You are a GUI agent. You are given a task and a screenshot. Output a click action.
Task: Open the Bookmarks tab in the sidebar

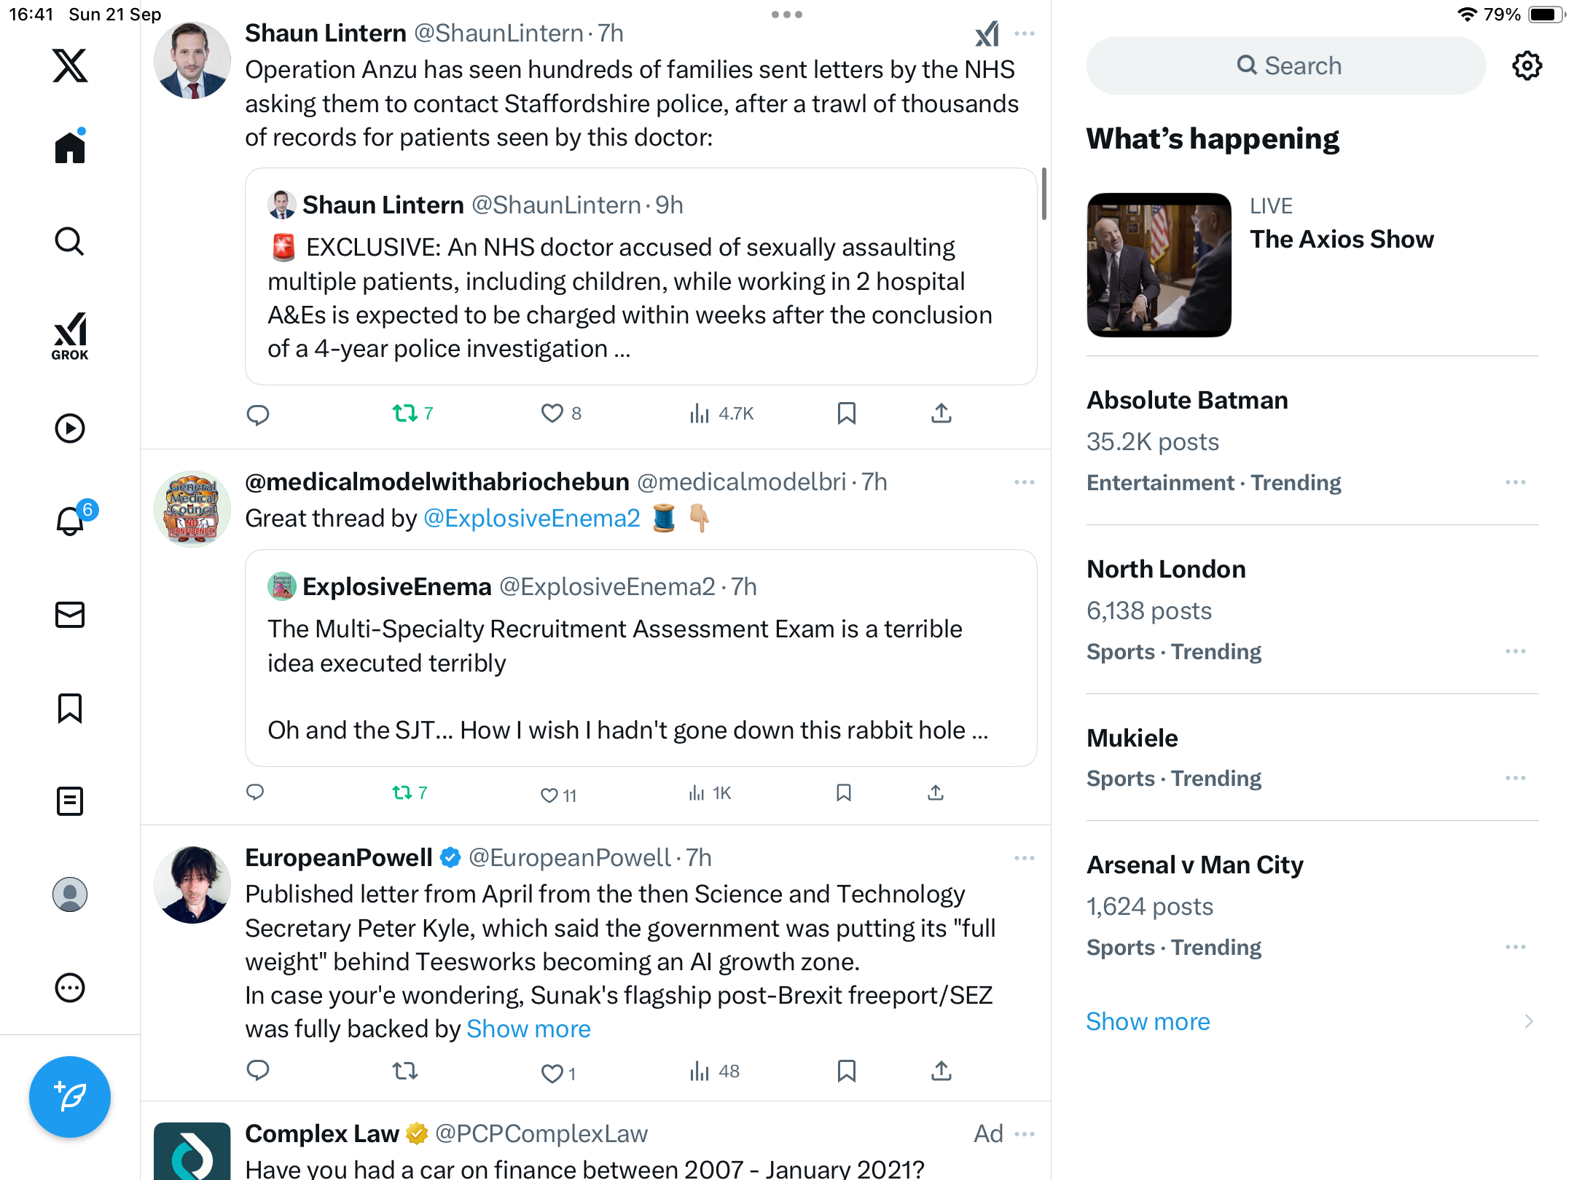click(x=70, y=708)
